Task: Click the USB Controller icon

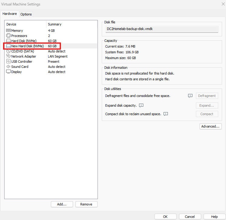Action: [x=8, y=61]
